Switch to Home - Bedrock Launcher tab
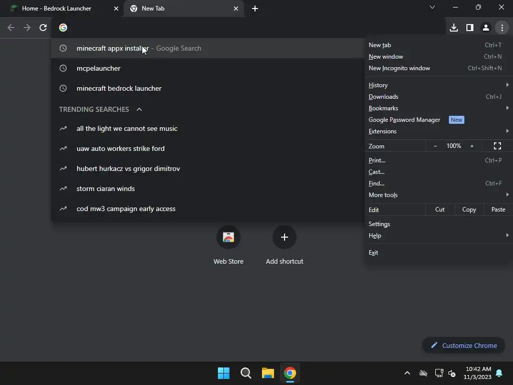The height and width of the screenshot is (385, 513). (62, 9)
